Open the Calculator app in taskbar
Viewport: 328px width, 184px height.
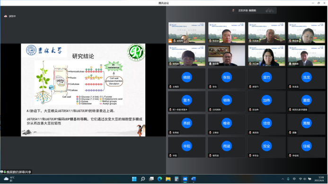pyautogui.click(x=177, y=179)
